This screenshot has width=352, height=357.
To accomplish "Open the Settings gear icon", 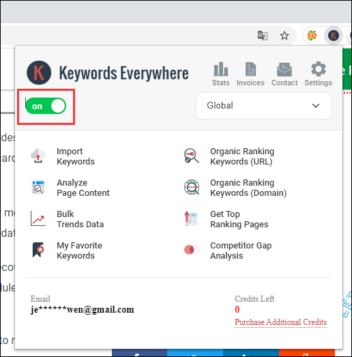I will click(319, 69).
